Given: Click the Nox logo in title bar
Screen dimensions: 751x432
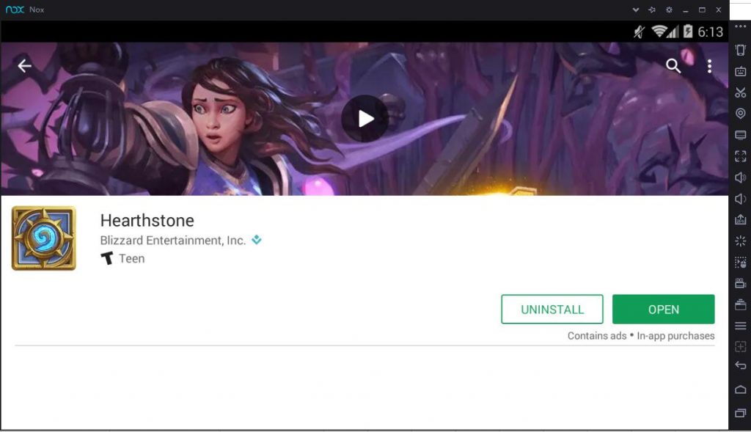Looking at the screenshot, I should coord(15,10).
